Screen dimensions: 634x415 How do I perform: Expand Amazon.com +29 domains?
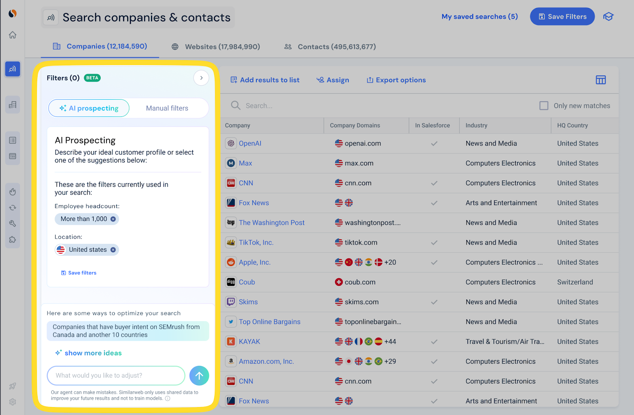[390, 361]
